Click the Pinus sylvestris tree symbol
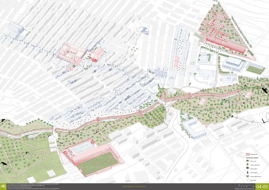 [x=247, y=172]
